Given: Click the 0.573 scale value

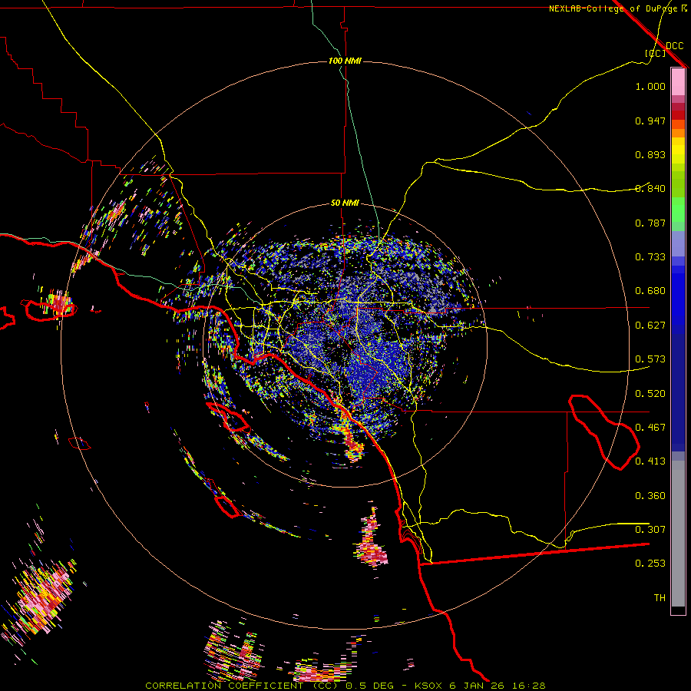Looking at the screenshot, I should [650, 359].
